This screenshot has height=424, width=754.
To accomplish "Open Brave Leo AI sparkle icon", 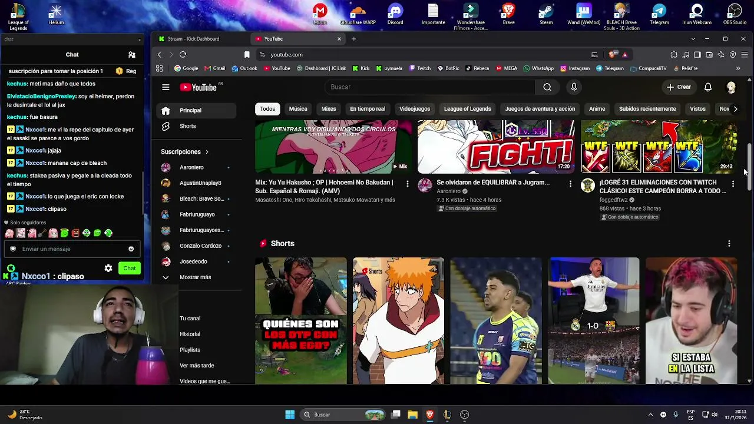I will (x=721, y=55).
